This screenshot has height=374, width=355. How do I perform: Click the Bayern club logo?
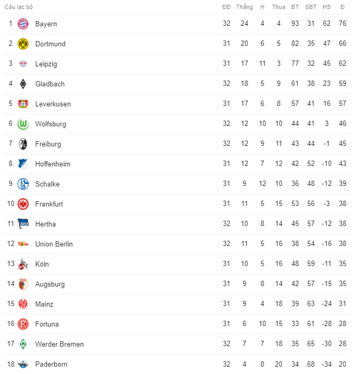pos(23,24)
